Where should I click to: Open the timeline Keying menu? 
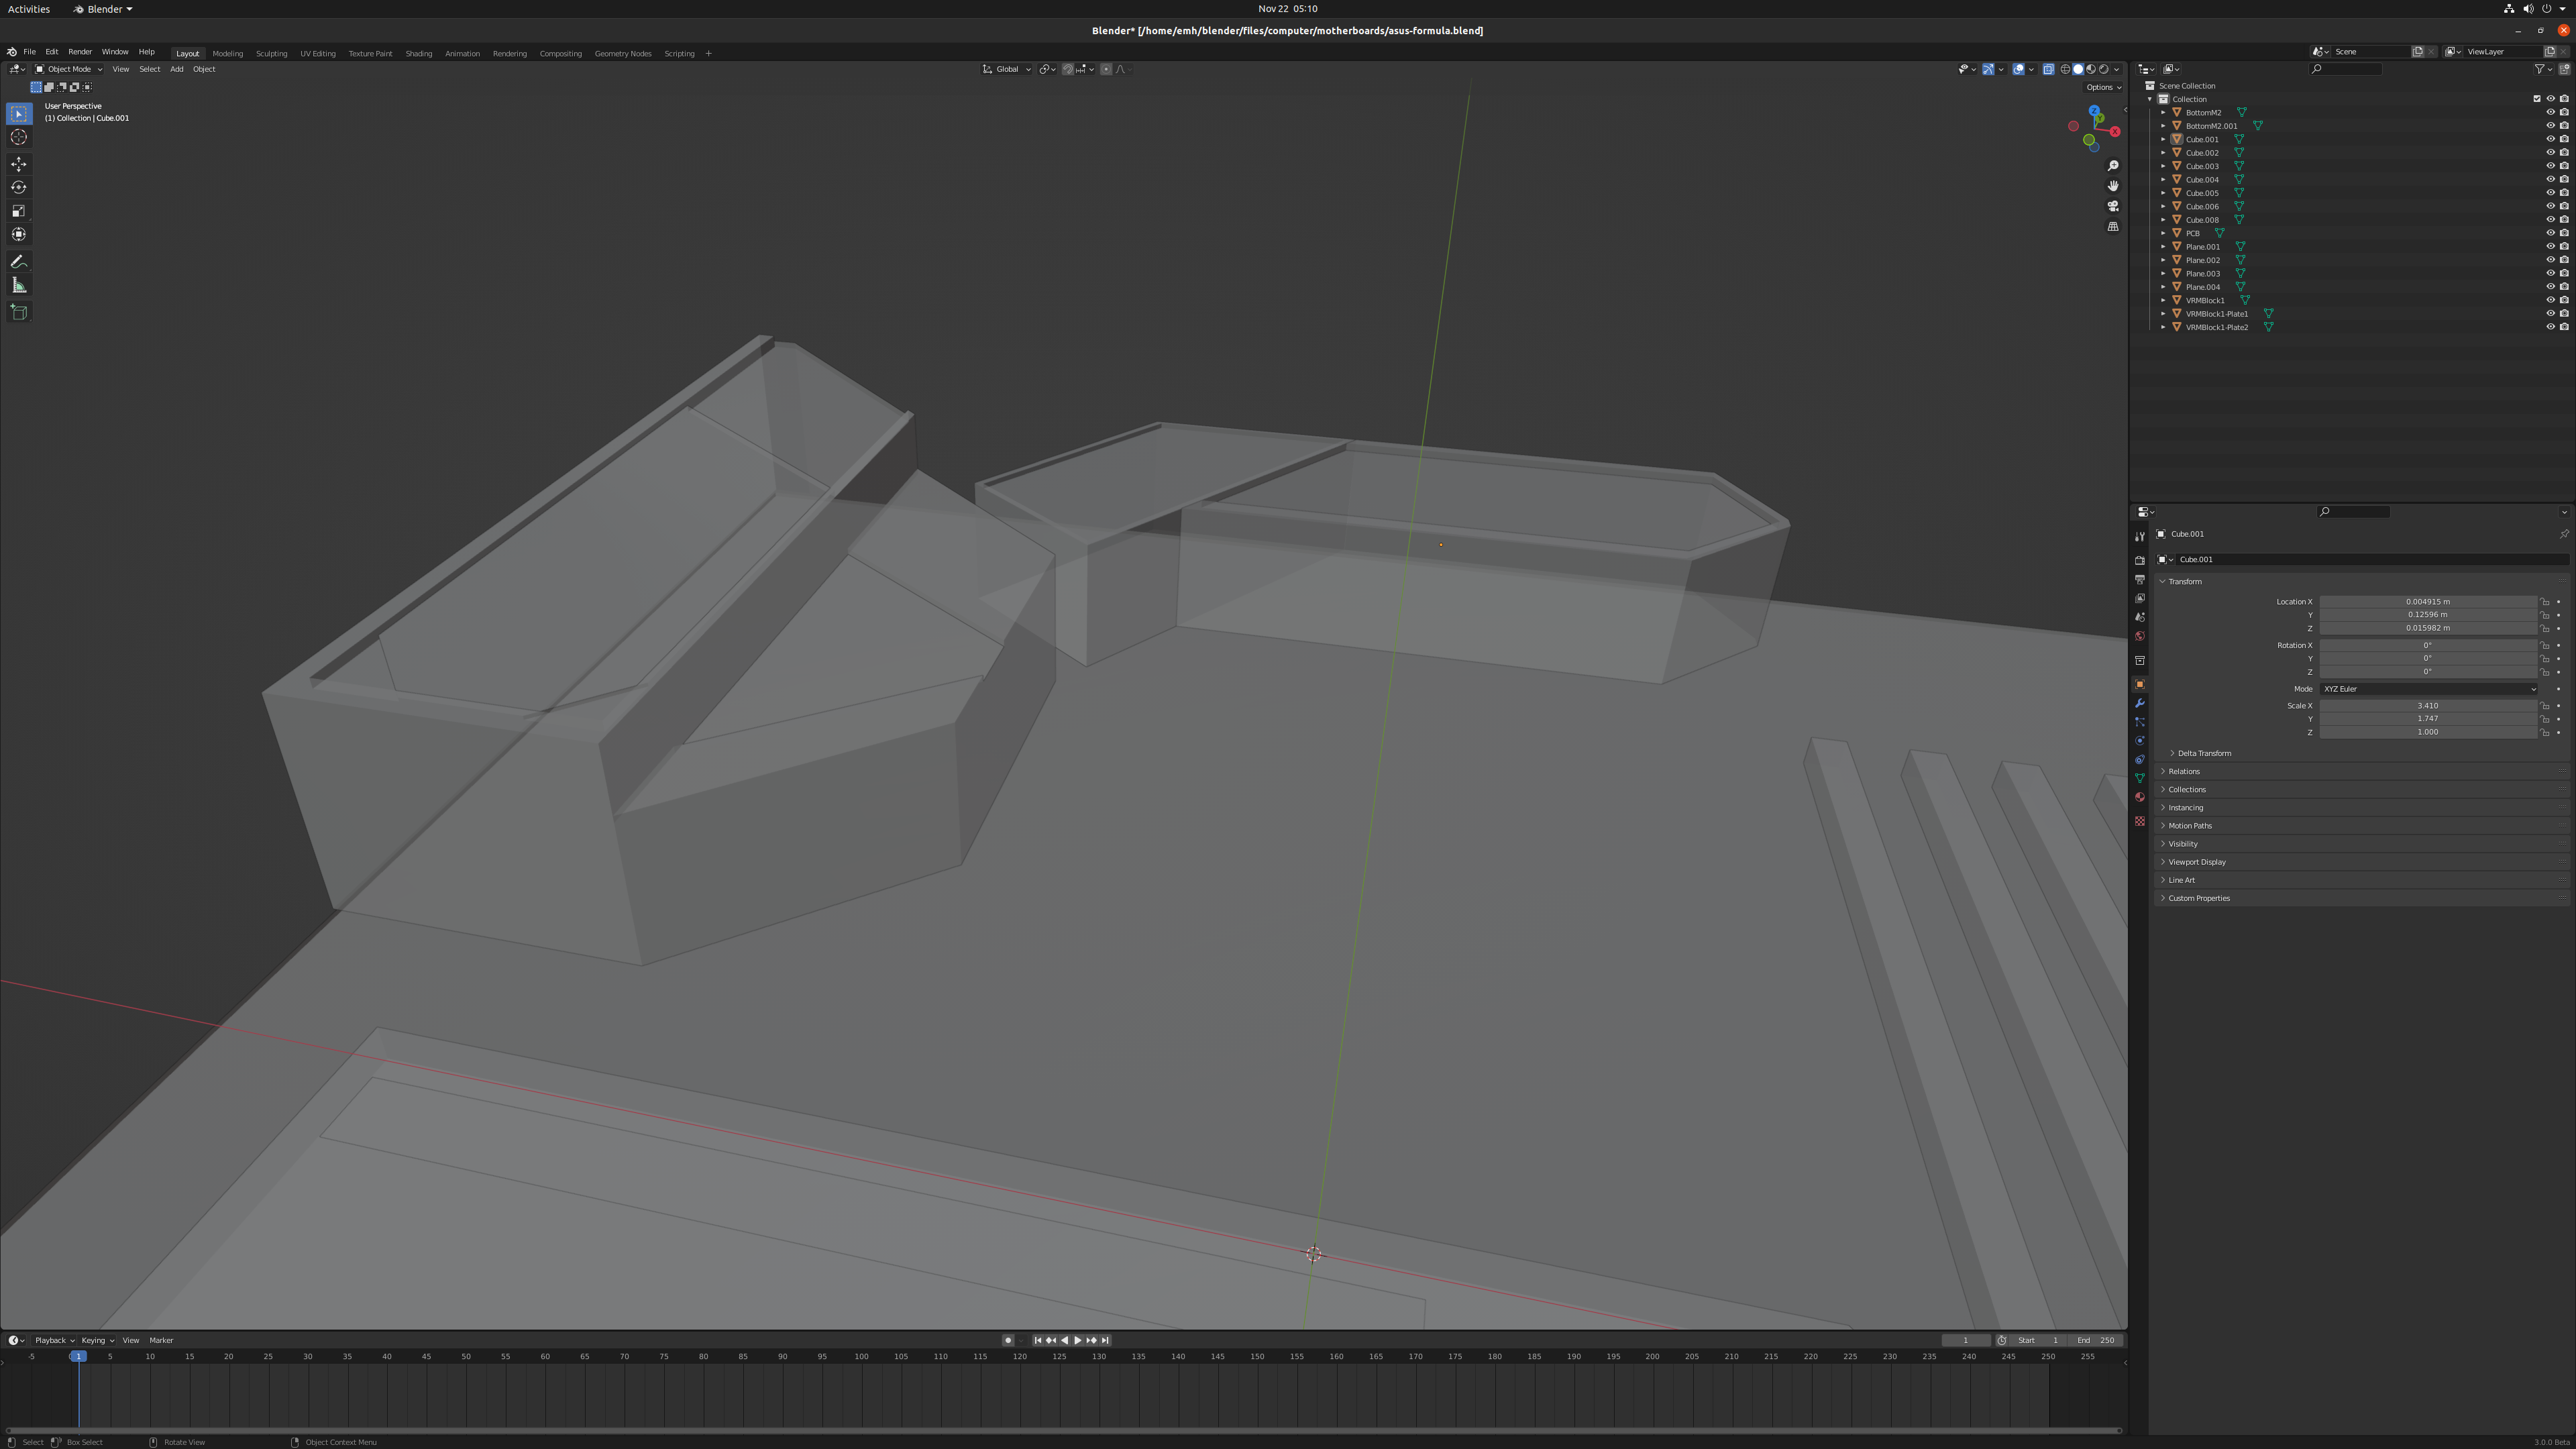point(97,1340)
